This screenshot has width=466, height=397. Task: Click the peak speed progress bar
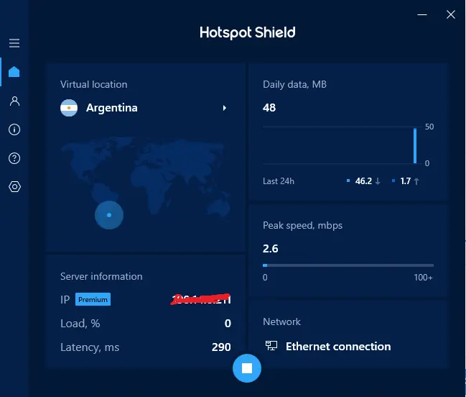point(348,265)
